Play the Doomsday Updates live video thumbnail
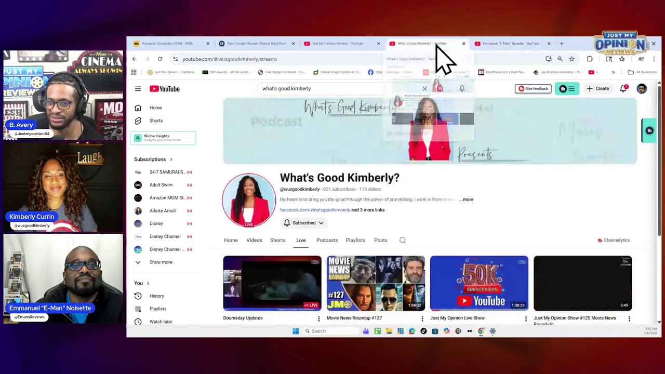 272,283
